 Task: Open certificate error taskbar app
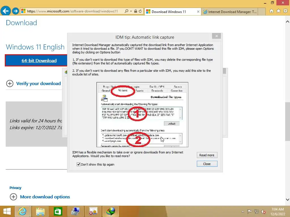pyautogui.click(x=93, y=211)
